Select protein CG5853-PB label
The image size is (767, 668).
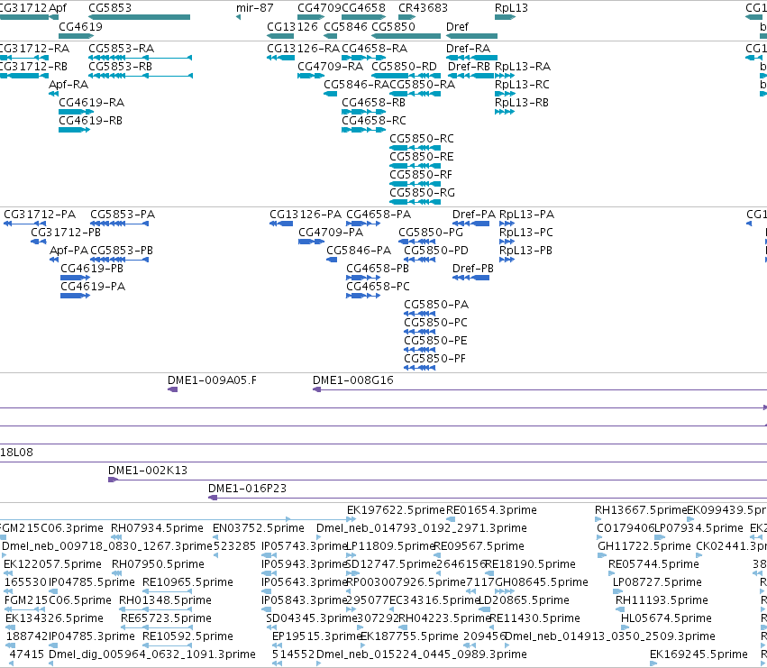click(122, 251)
